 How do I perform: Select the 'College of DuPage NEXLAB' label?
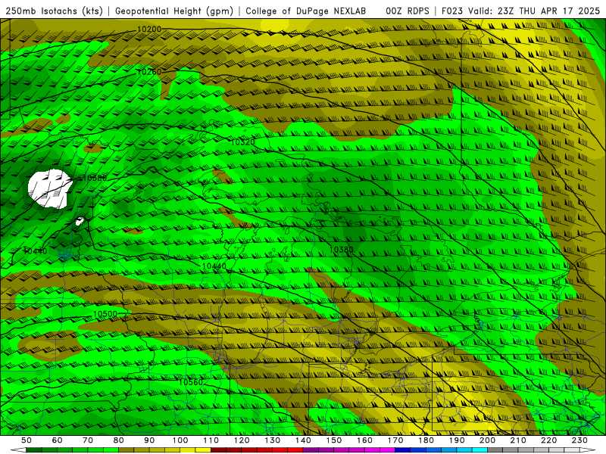305,11
